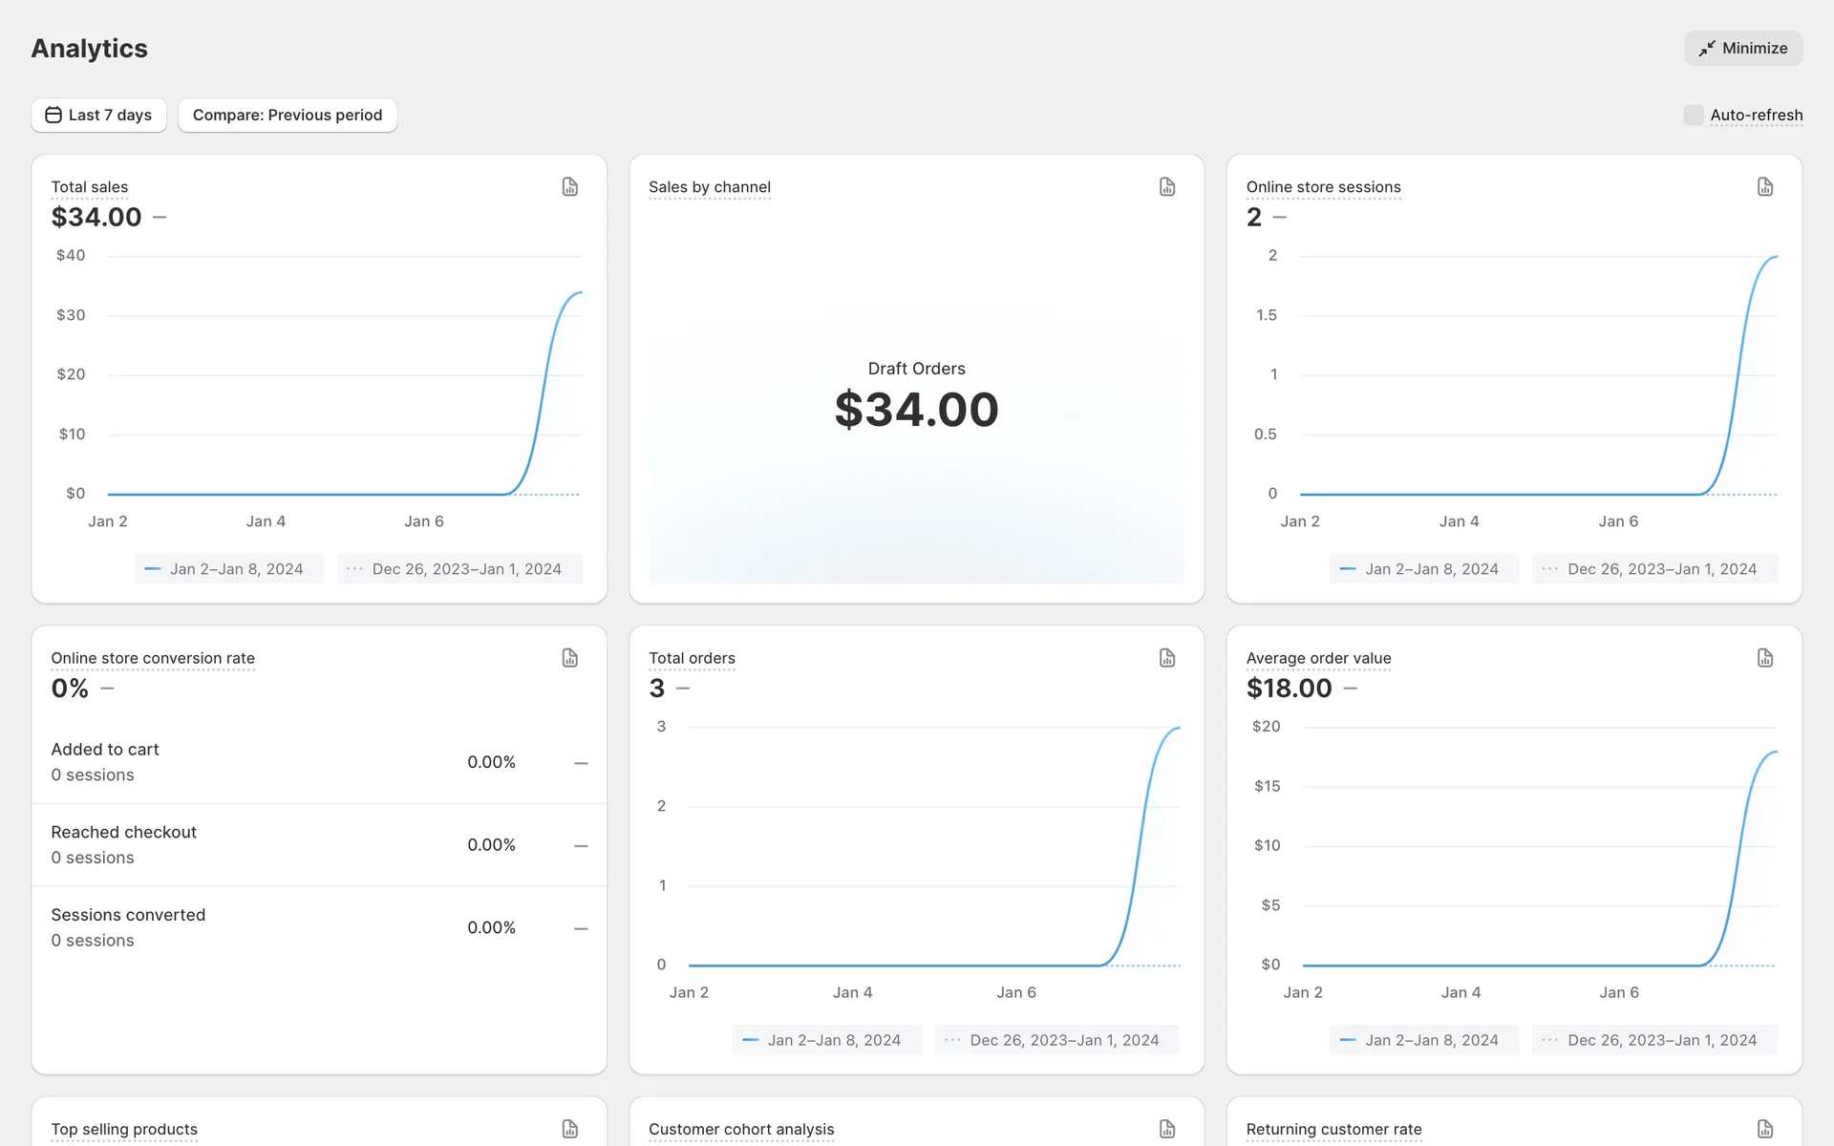This screenshot has height=1146, width=1834.
Task: Open Compare: Previous period dropdown
Action: (x=288, y=116)
